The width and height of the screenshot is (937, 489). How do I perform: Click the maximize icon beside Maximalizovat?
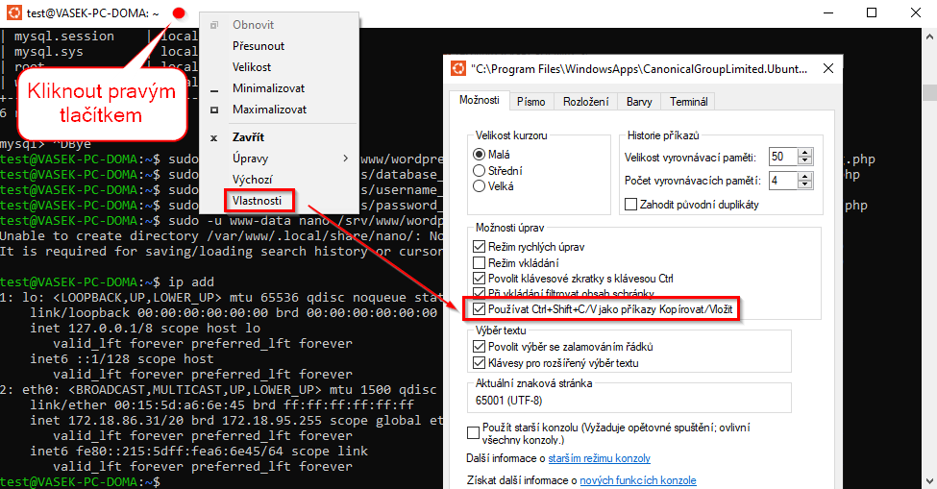[x=214, y=110]
